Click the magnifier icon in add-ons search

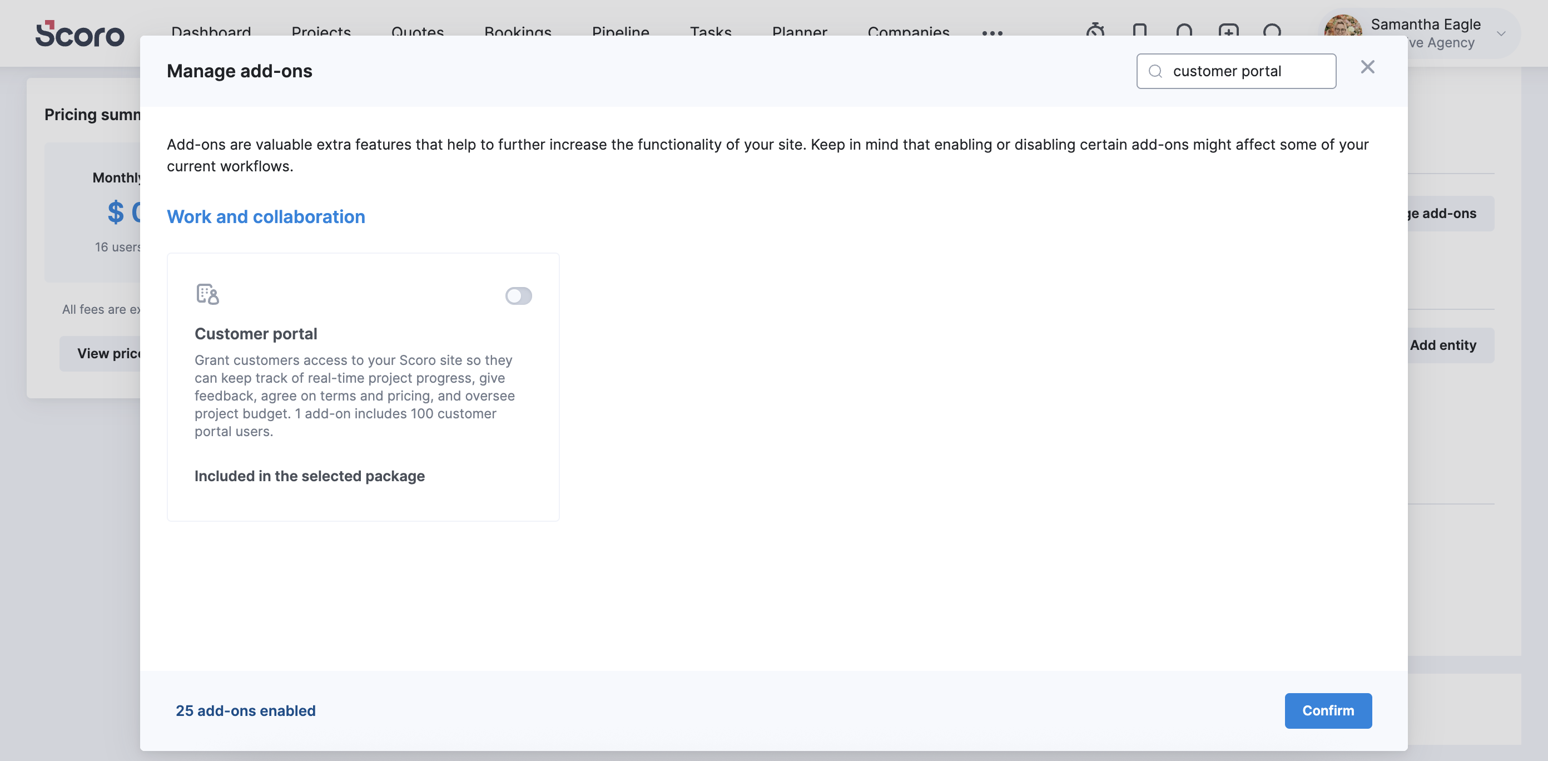tap(1155, 72)
